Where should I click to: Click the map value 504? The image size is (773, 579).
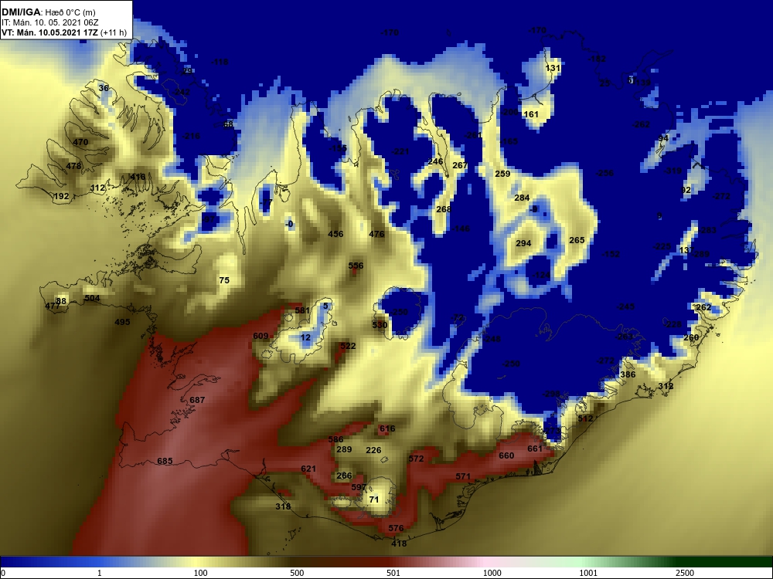(92, 298)
